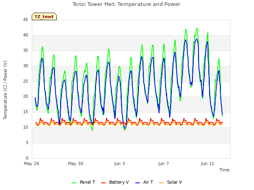Screen dimensions: 254x190
Task: Click the first Panel T peak near 36
Action: tap(42, 47)
